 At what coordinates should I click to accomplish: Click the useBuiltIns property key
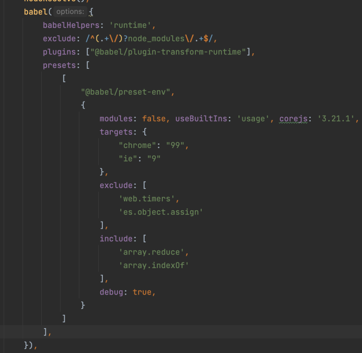(201, 119)
